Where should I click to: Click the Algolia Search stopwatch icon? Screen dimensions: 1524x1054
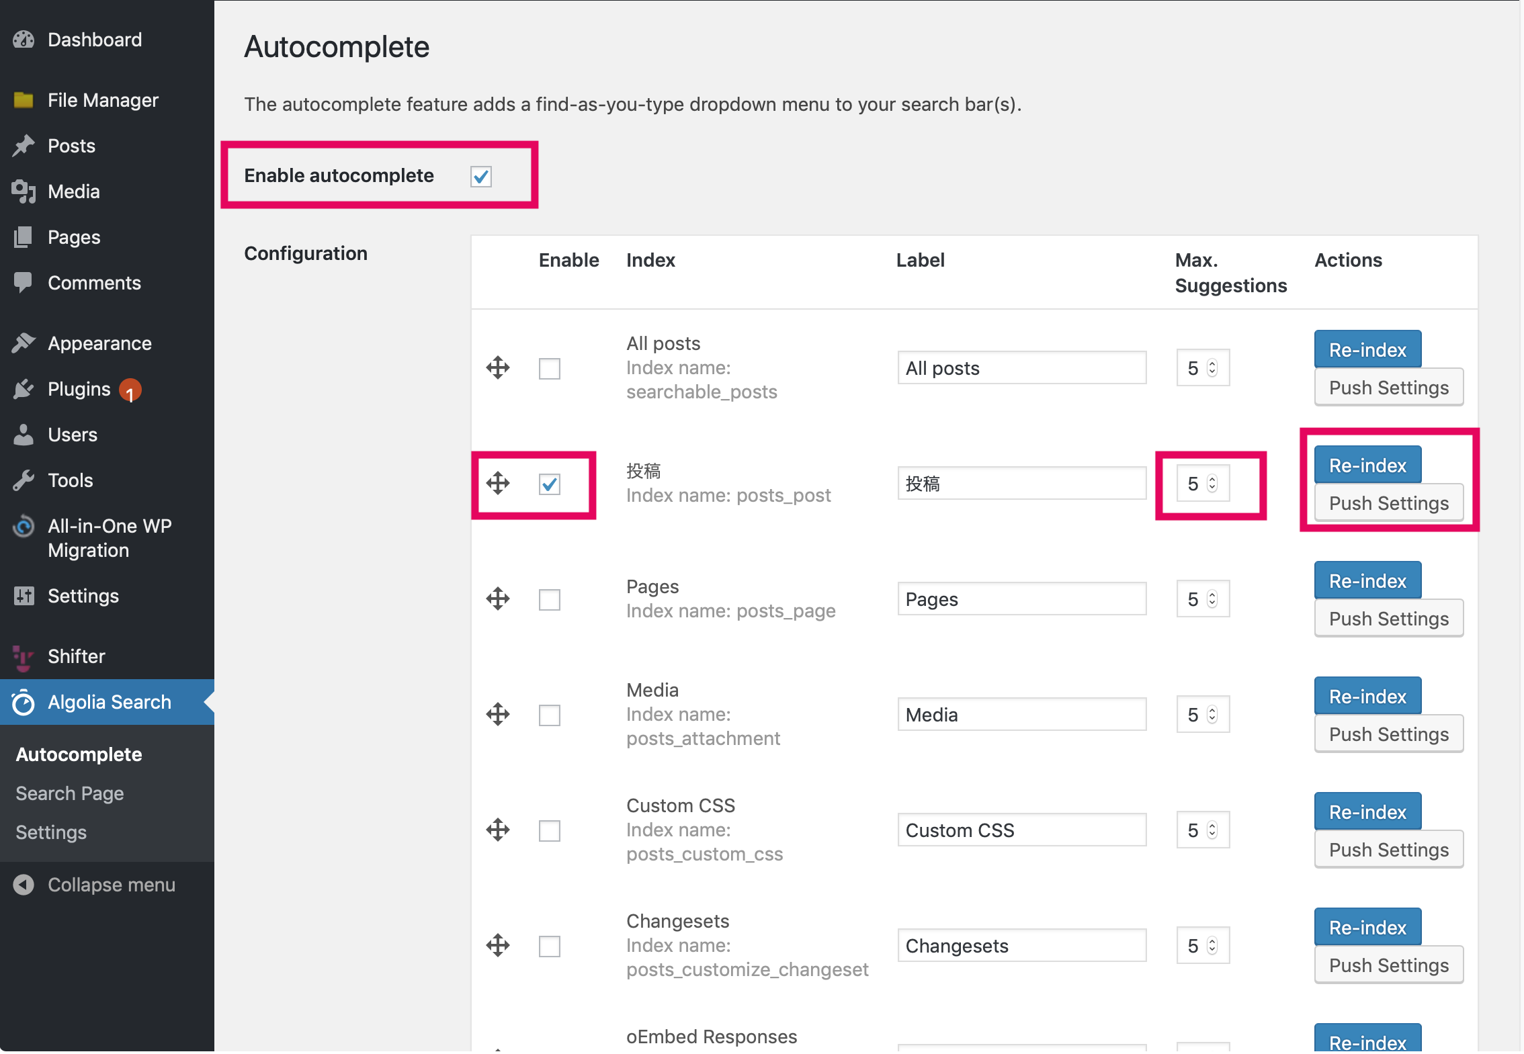(24, 702)
